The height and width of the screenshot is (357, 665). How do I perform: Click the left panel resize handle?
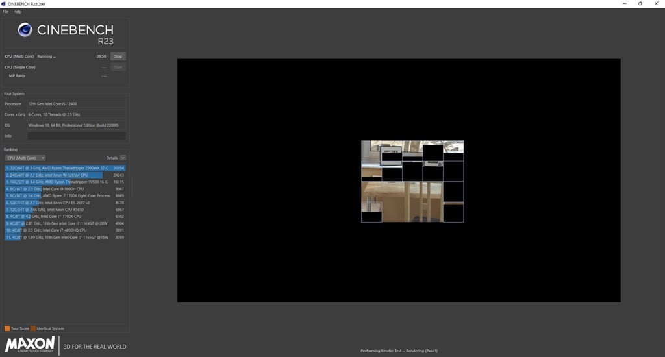click(x=132, y=186)
